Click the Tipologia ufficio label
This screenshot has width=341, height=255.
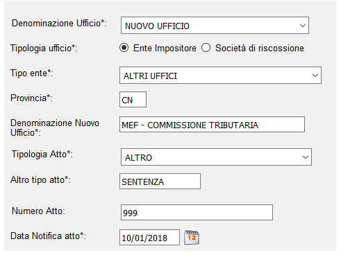coord(44,49)
